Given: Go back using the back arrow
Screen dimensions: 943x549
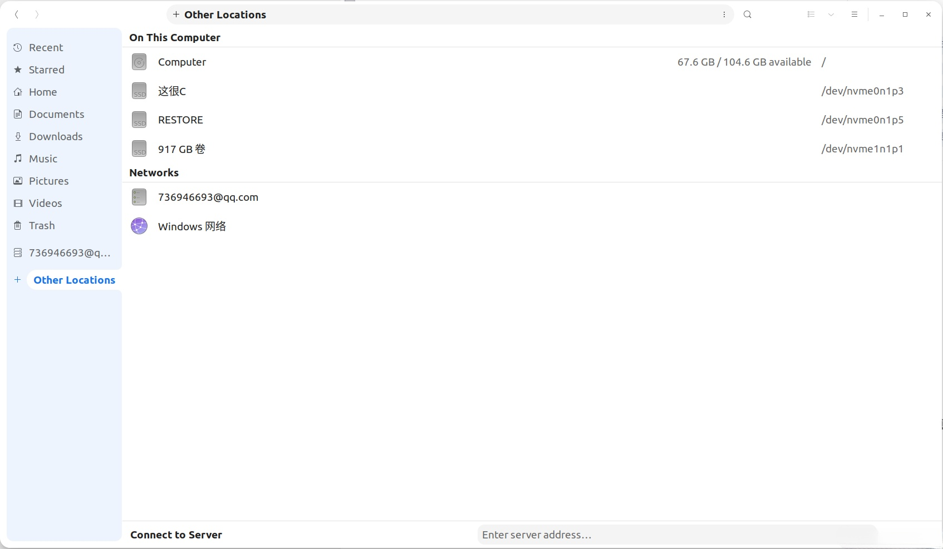Looking at the screenshot, I should tap(17, 14).
